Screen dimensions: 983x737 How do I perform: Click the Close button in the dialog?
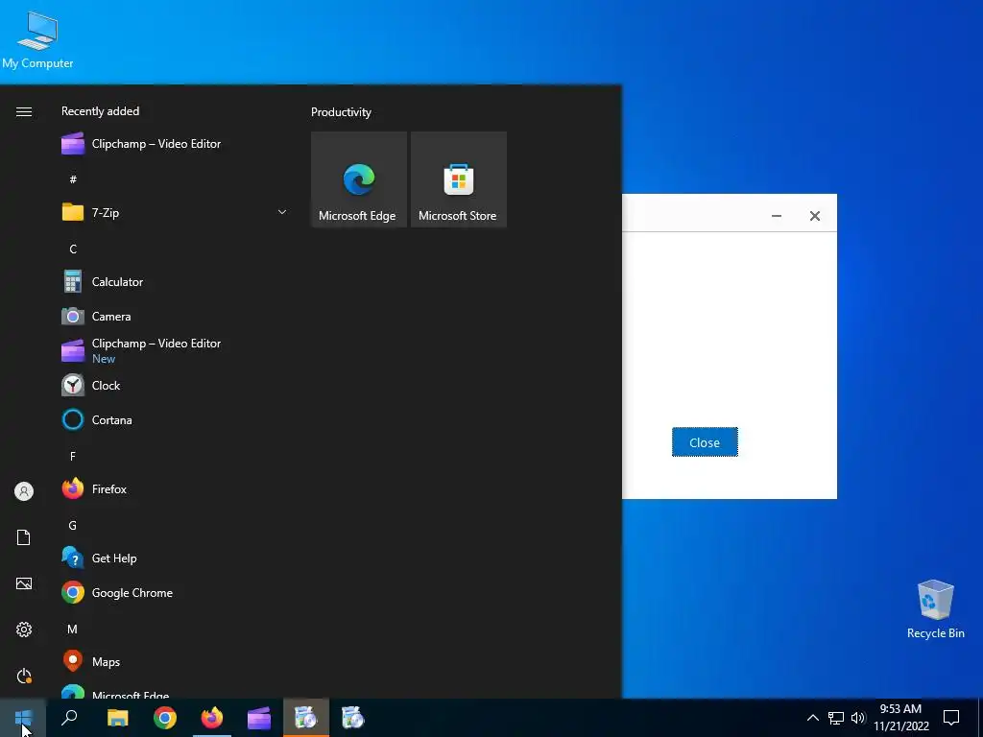click(705, 442)
